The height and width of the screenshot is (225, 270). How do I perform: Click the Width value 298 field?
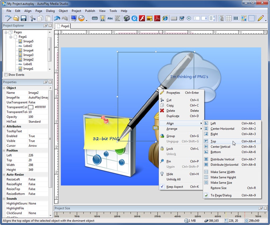point(38,165)
